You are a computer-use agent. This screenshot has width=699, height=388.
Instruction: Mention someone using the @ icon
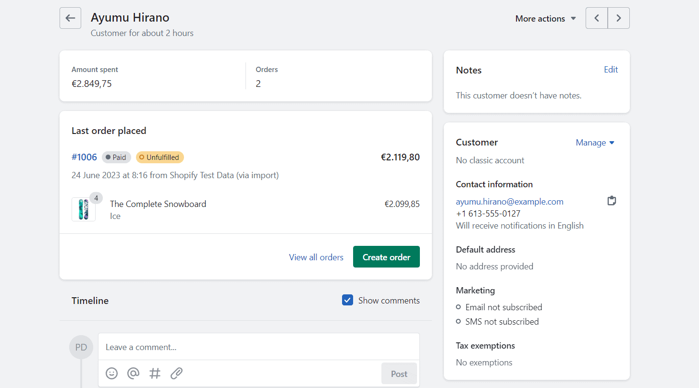(x=133, y=373)
